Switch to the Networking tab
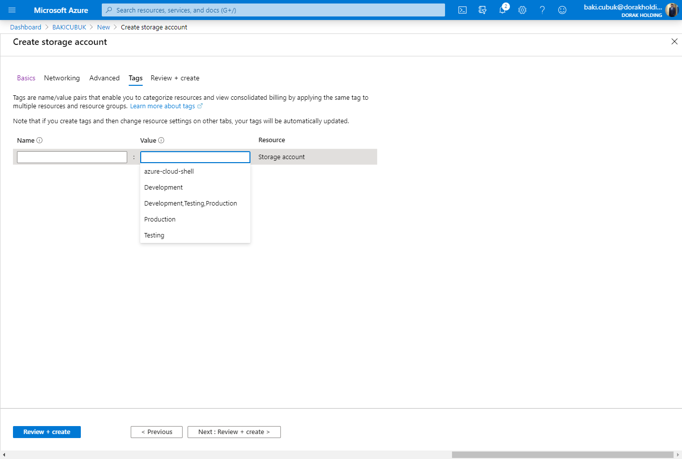This screenshot has width=682, height=459. point(62,78)
